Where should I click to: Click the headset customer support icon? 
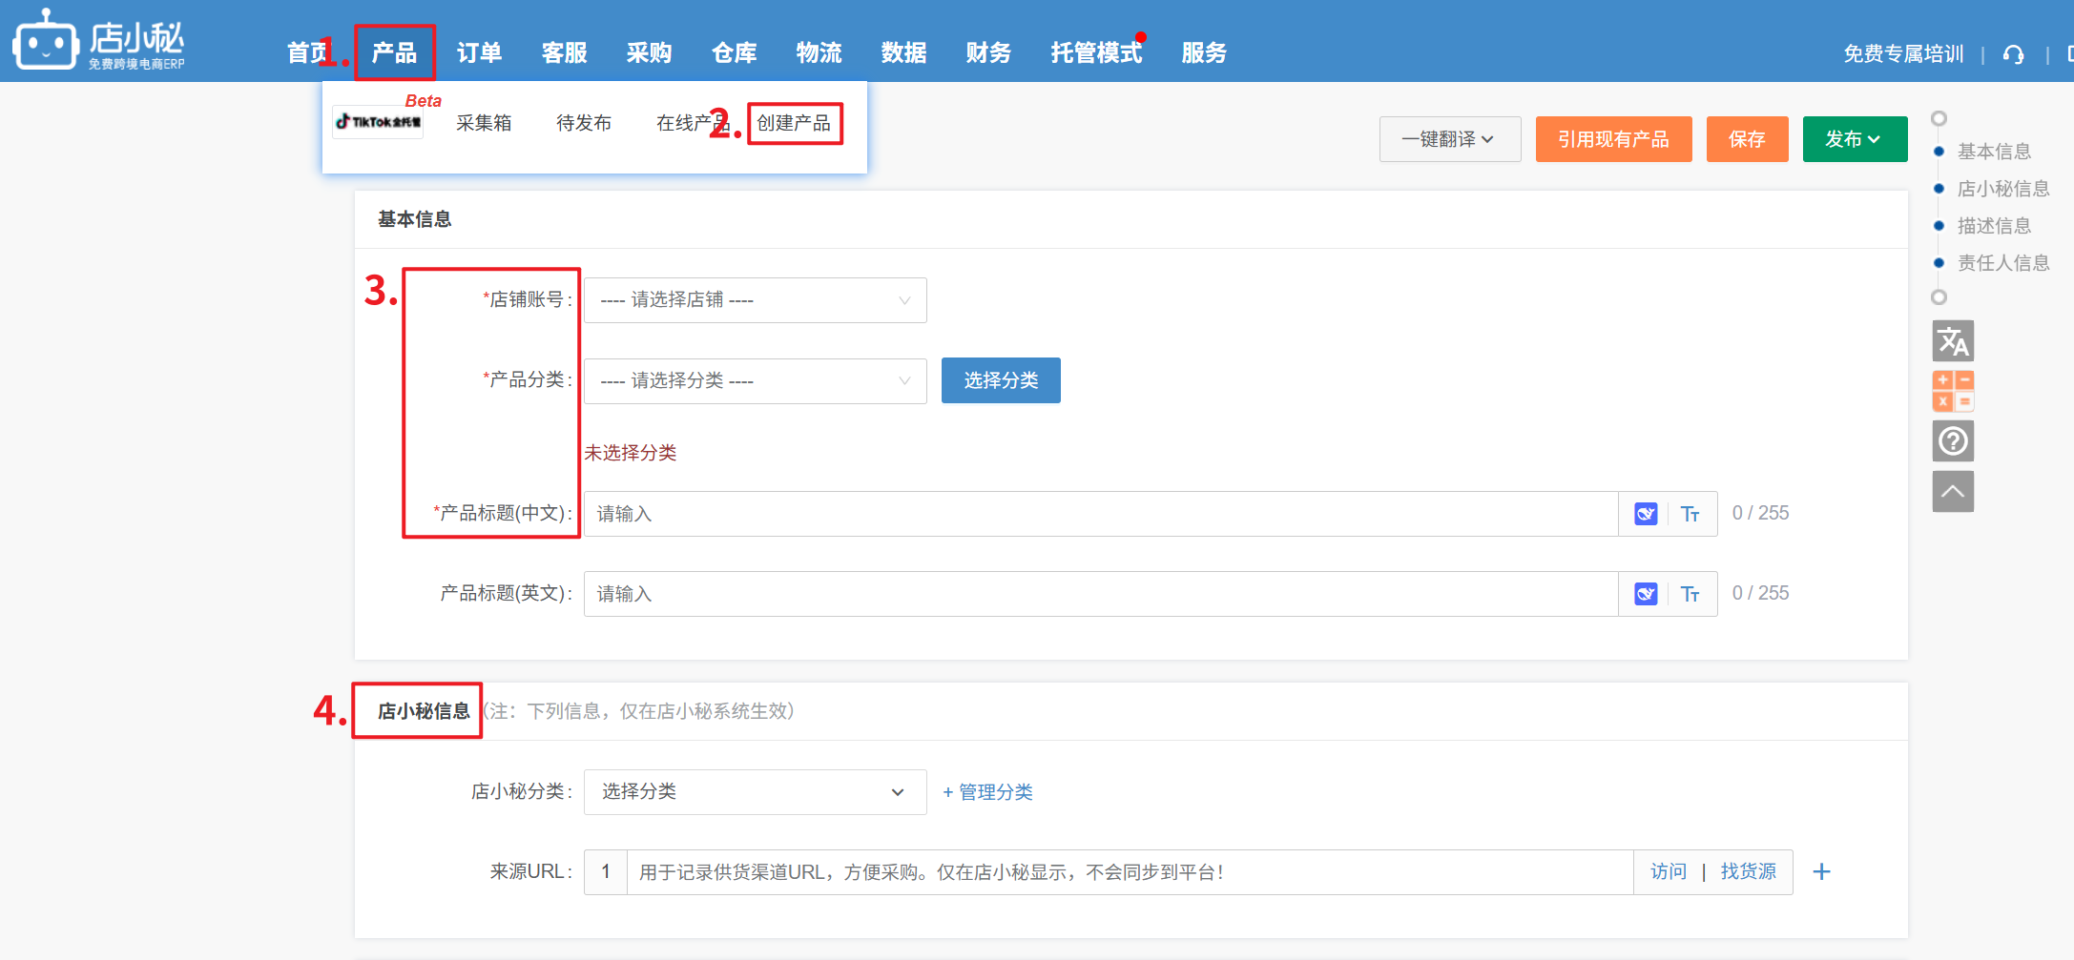coord(2013,54)
